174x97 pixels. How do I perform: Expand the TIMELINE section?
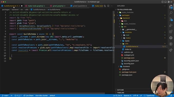point(120,93)
